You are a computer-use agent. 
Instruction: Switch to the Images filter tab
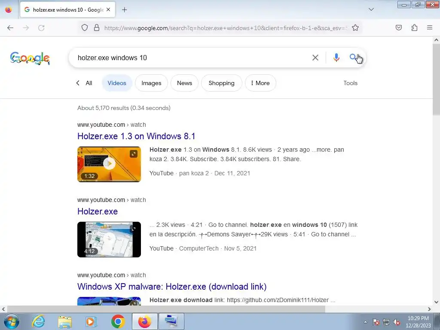(x=151, y=83)
